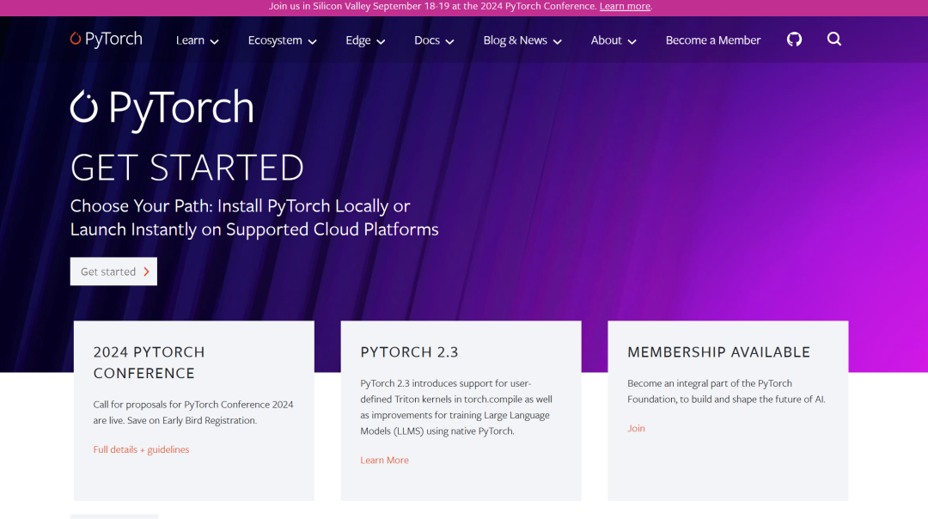Image resolution: width=928 pixels, height=519 pixels.
Task: Go to Become a Member page
Action: 712,40
